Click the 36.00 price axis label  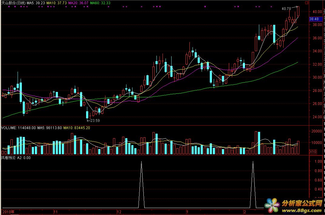pos(317,38)
